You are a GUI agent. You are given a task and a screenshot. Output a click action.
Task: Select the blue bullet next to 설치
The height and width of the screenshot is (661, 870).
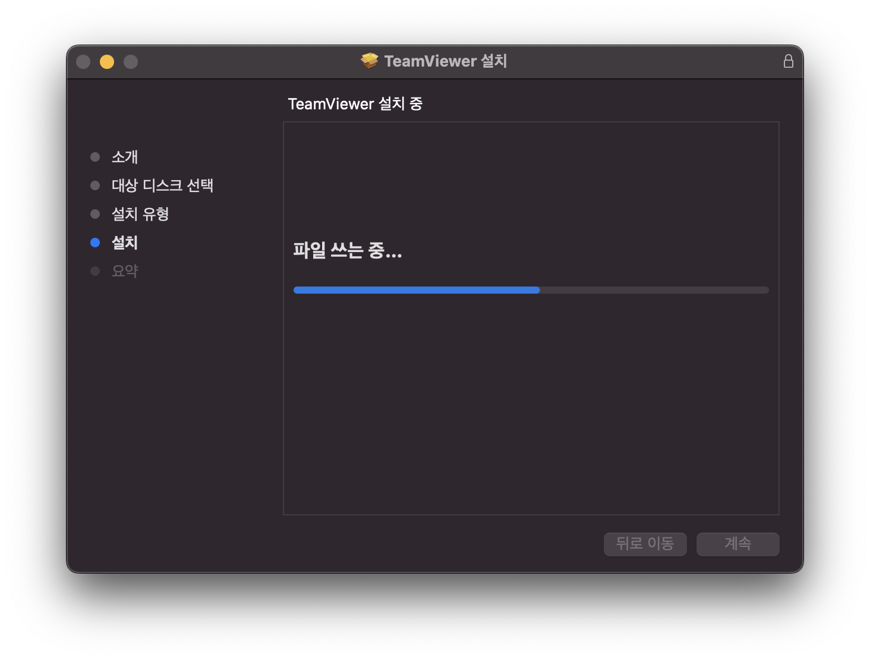pyautogui.click(x=96, y=242)
